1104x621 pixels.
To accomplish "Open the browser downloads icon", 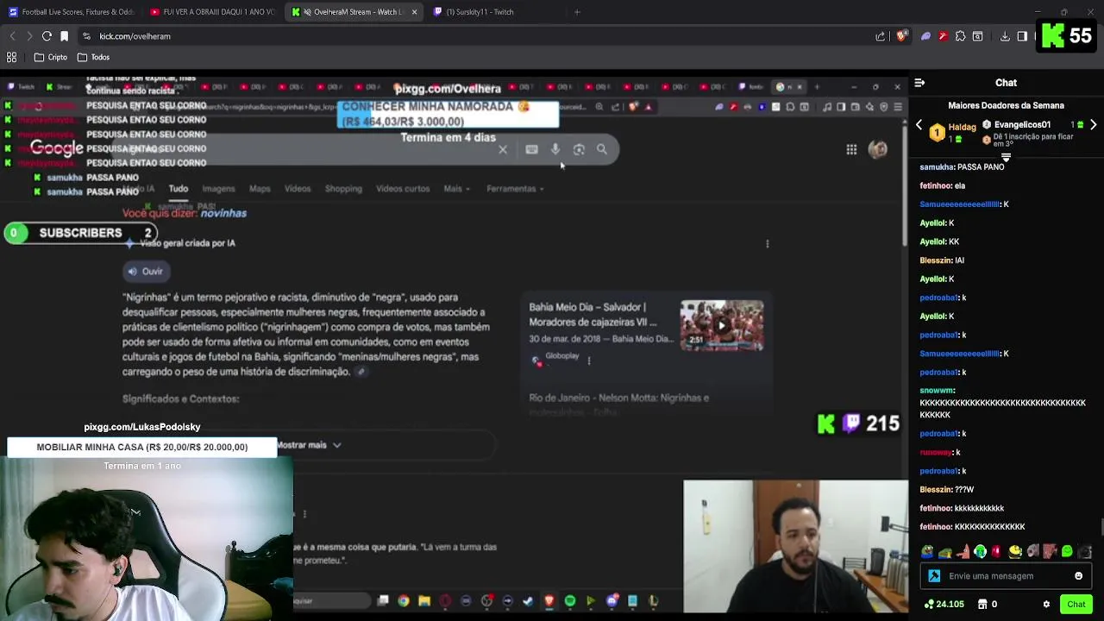I will click(x=1005, y=36).
